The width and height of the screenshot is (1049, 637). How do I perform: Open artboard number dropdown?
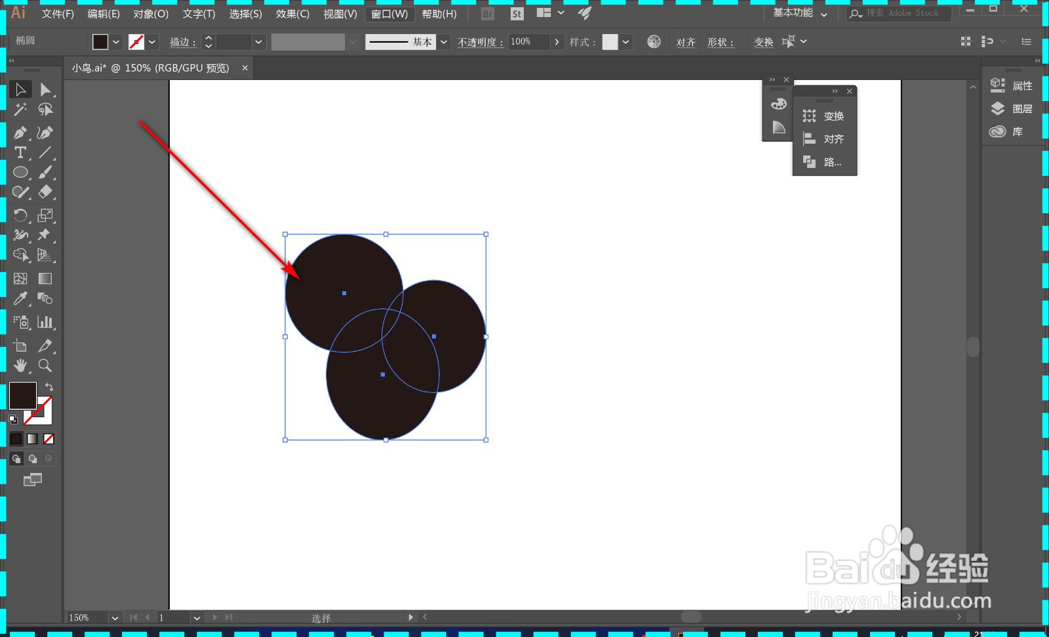[x=196, y=618]
